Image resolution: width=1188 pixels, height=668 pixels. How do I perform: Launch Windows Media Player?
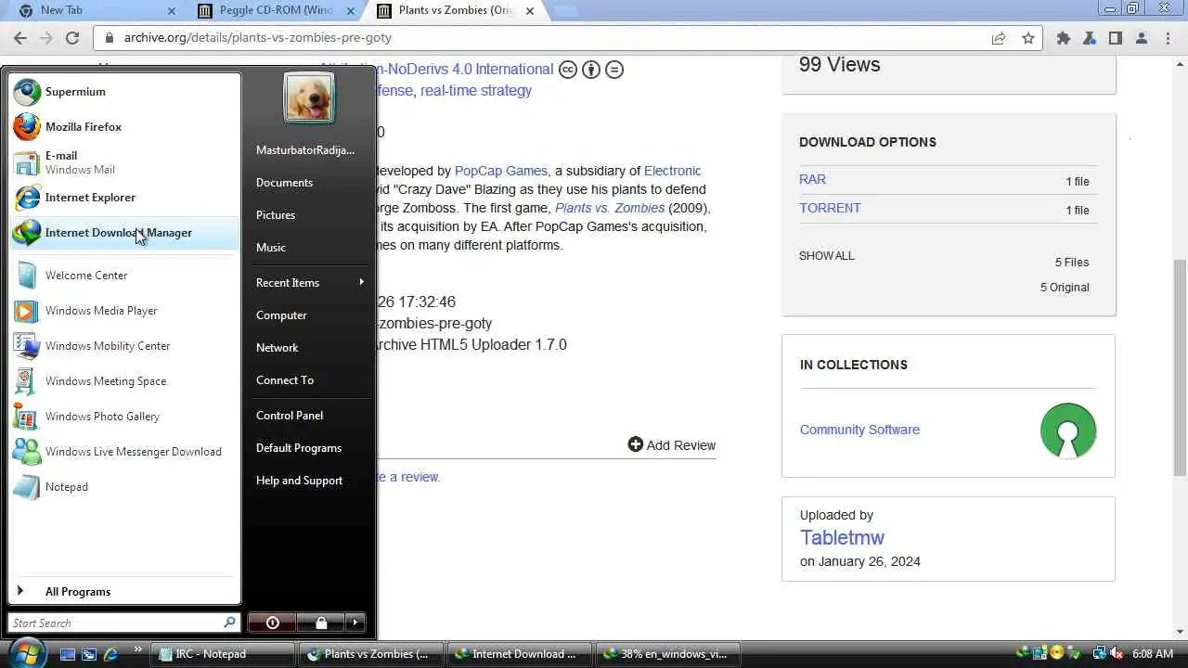point(123,311)
